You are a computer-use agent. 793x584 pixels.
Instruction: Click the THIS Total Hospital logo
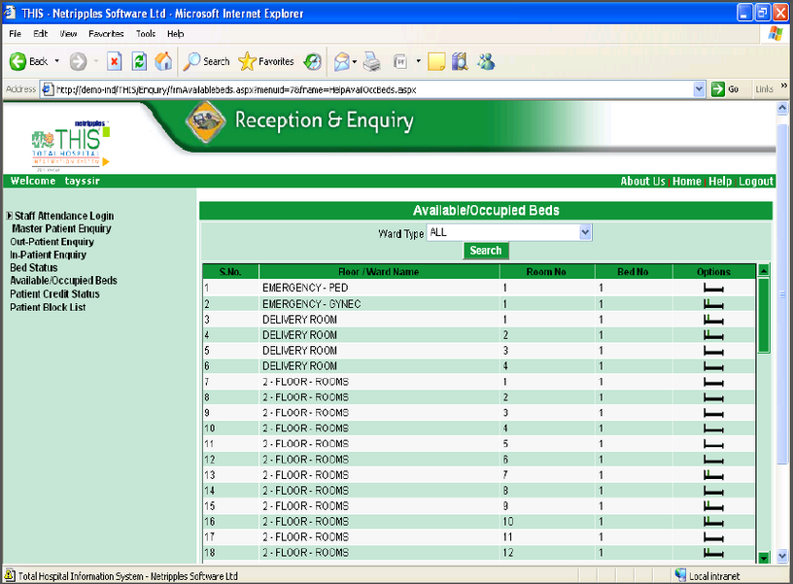70,146
